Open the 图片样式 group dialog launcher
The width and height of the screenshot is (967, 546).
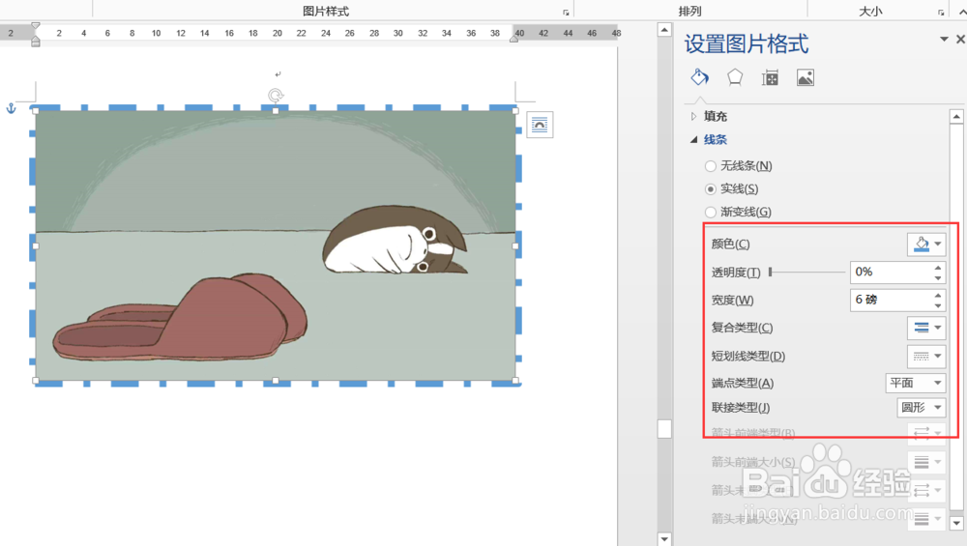click(x=566, y=13)
